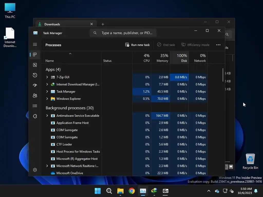263x197 pixels.
Task: Sort by Disk column header
Action: coord(180,58)
